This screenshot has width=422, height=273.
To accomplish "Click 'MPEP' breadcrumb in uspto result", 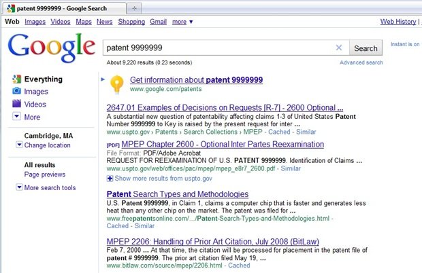I will 253,132.
